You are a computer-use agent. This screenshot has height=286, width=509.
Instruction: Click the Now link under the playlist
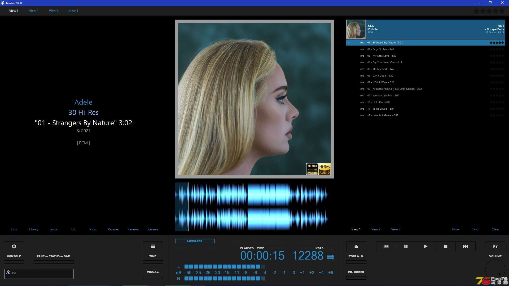pyautogui.click(x=455, y=229)
